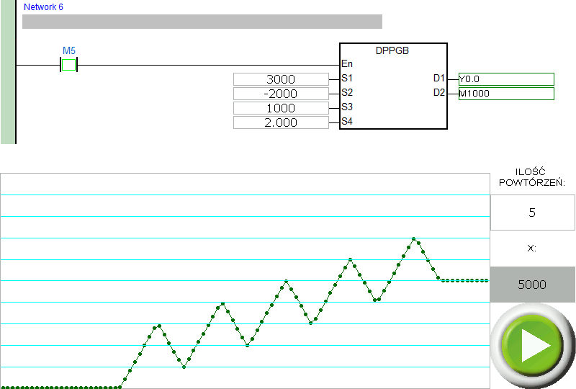Click the S4 value 2.000 field
Image resolution: width=576 pixels, height=389 pixels.
(x=280, y=122)
